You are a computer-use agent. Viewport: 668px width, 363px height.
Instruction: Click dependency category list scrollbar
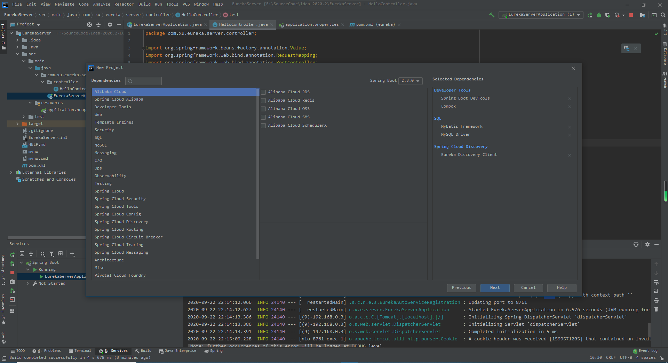click(258, 174)
